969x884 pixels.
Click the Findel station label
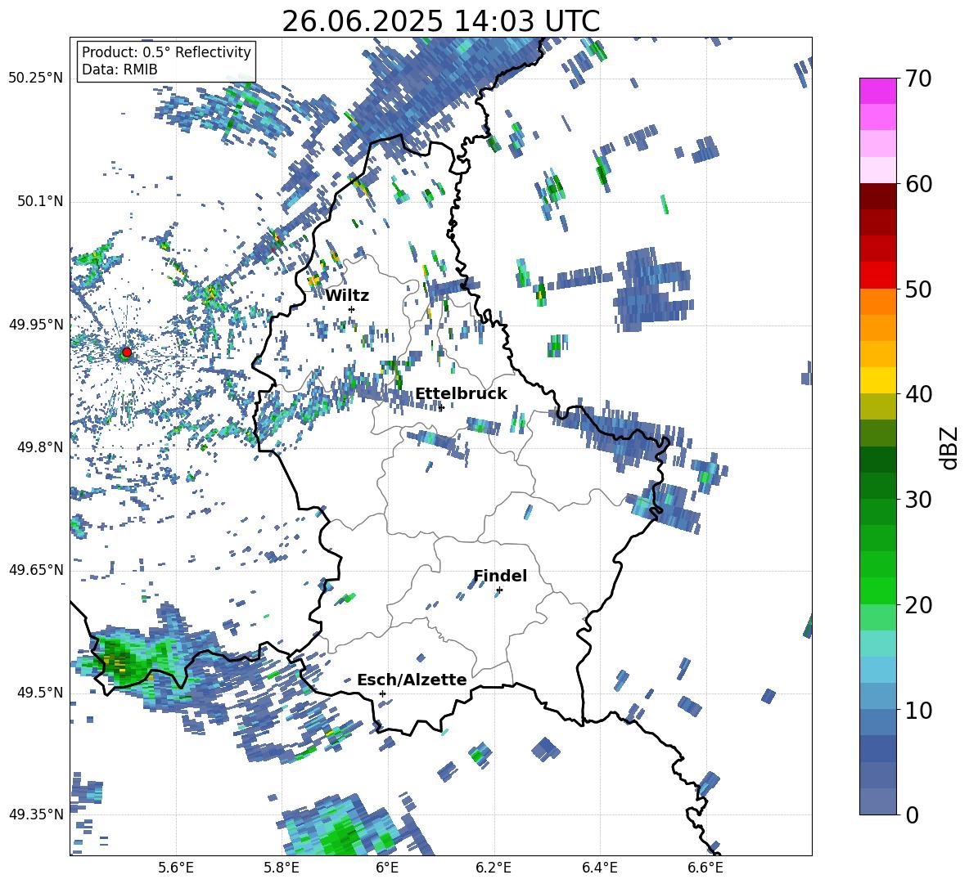click(x=500, y=576)
